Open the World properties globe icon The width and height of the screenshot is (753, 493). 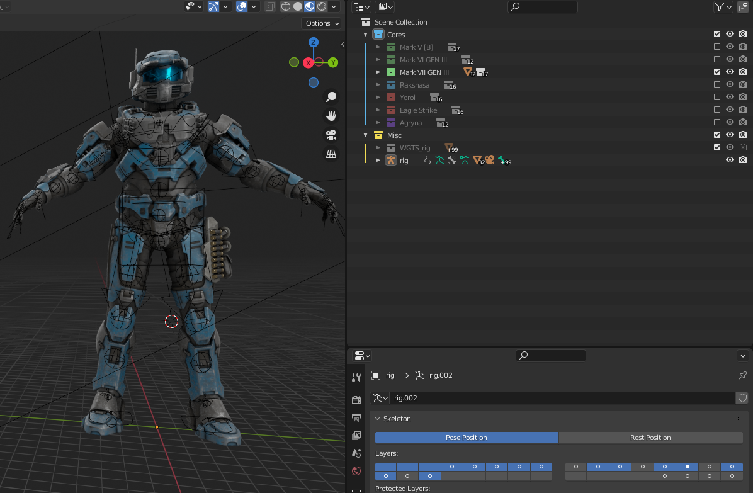(x=356, y=470)
